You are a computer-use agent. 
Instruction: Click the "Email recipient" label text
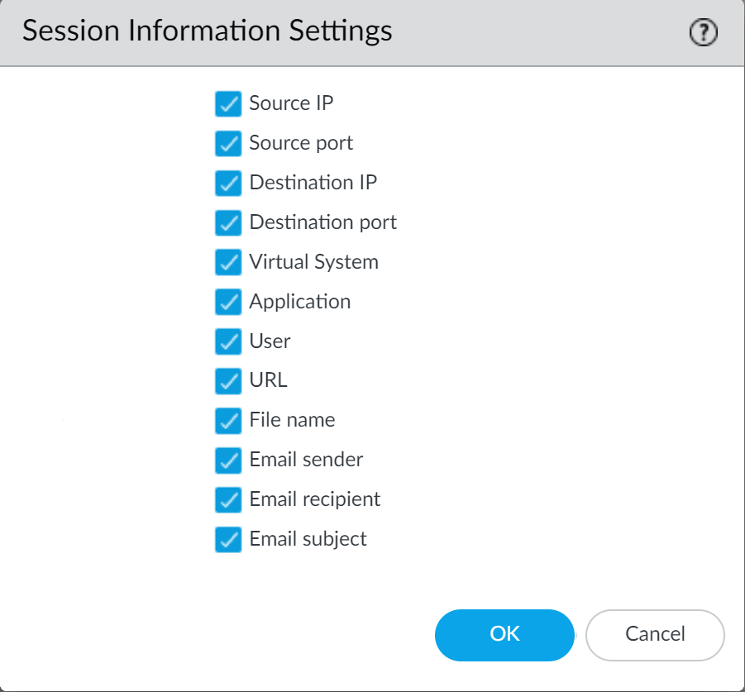(314, 499)
